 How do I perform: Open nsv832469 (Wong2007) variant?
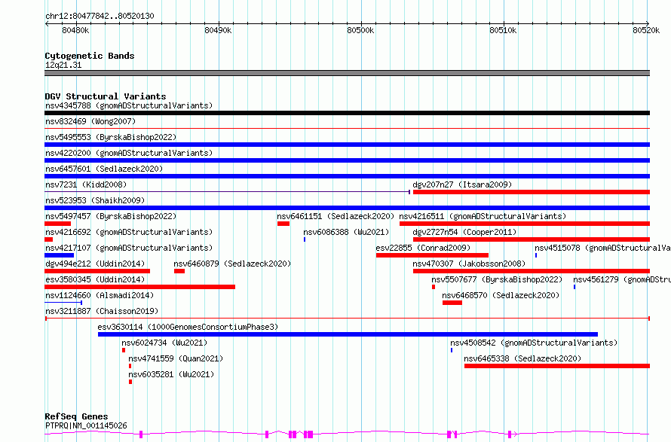point(90,121)
